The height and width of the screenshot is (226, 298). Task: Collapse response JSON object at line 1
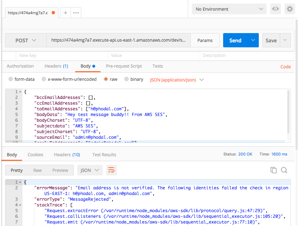20,182
